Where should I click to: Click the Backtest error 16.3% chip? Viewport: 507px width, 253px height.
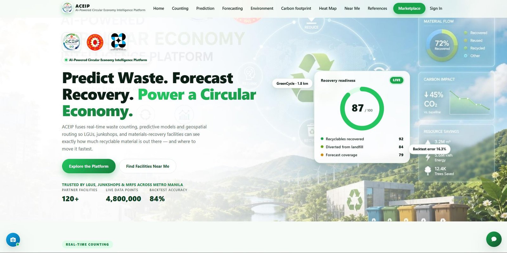[x=429, y=149]
